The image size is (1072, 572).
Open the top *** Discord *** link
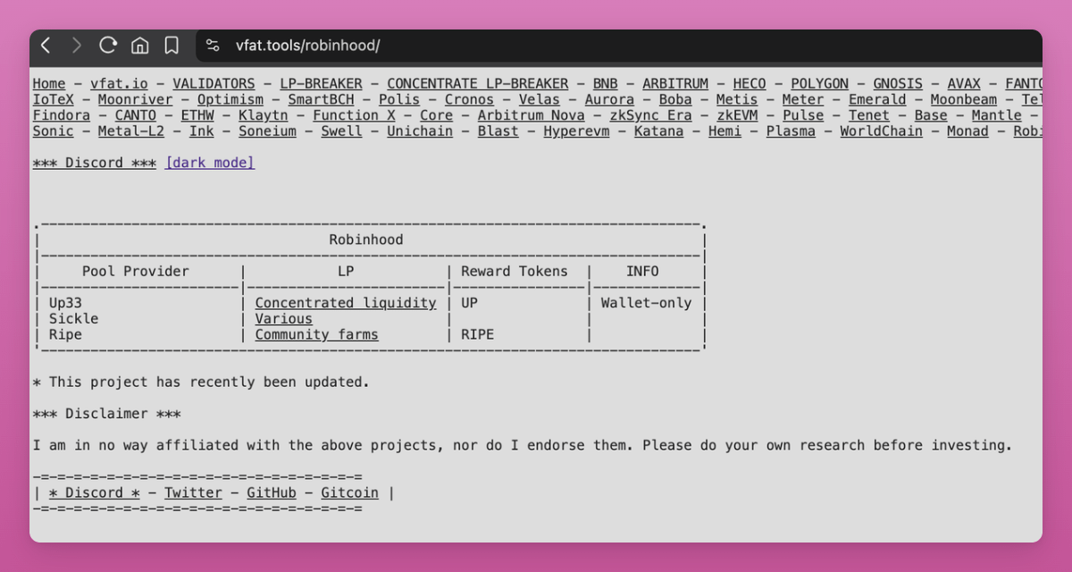tap(95, 163)
